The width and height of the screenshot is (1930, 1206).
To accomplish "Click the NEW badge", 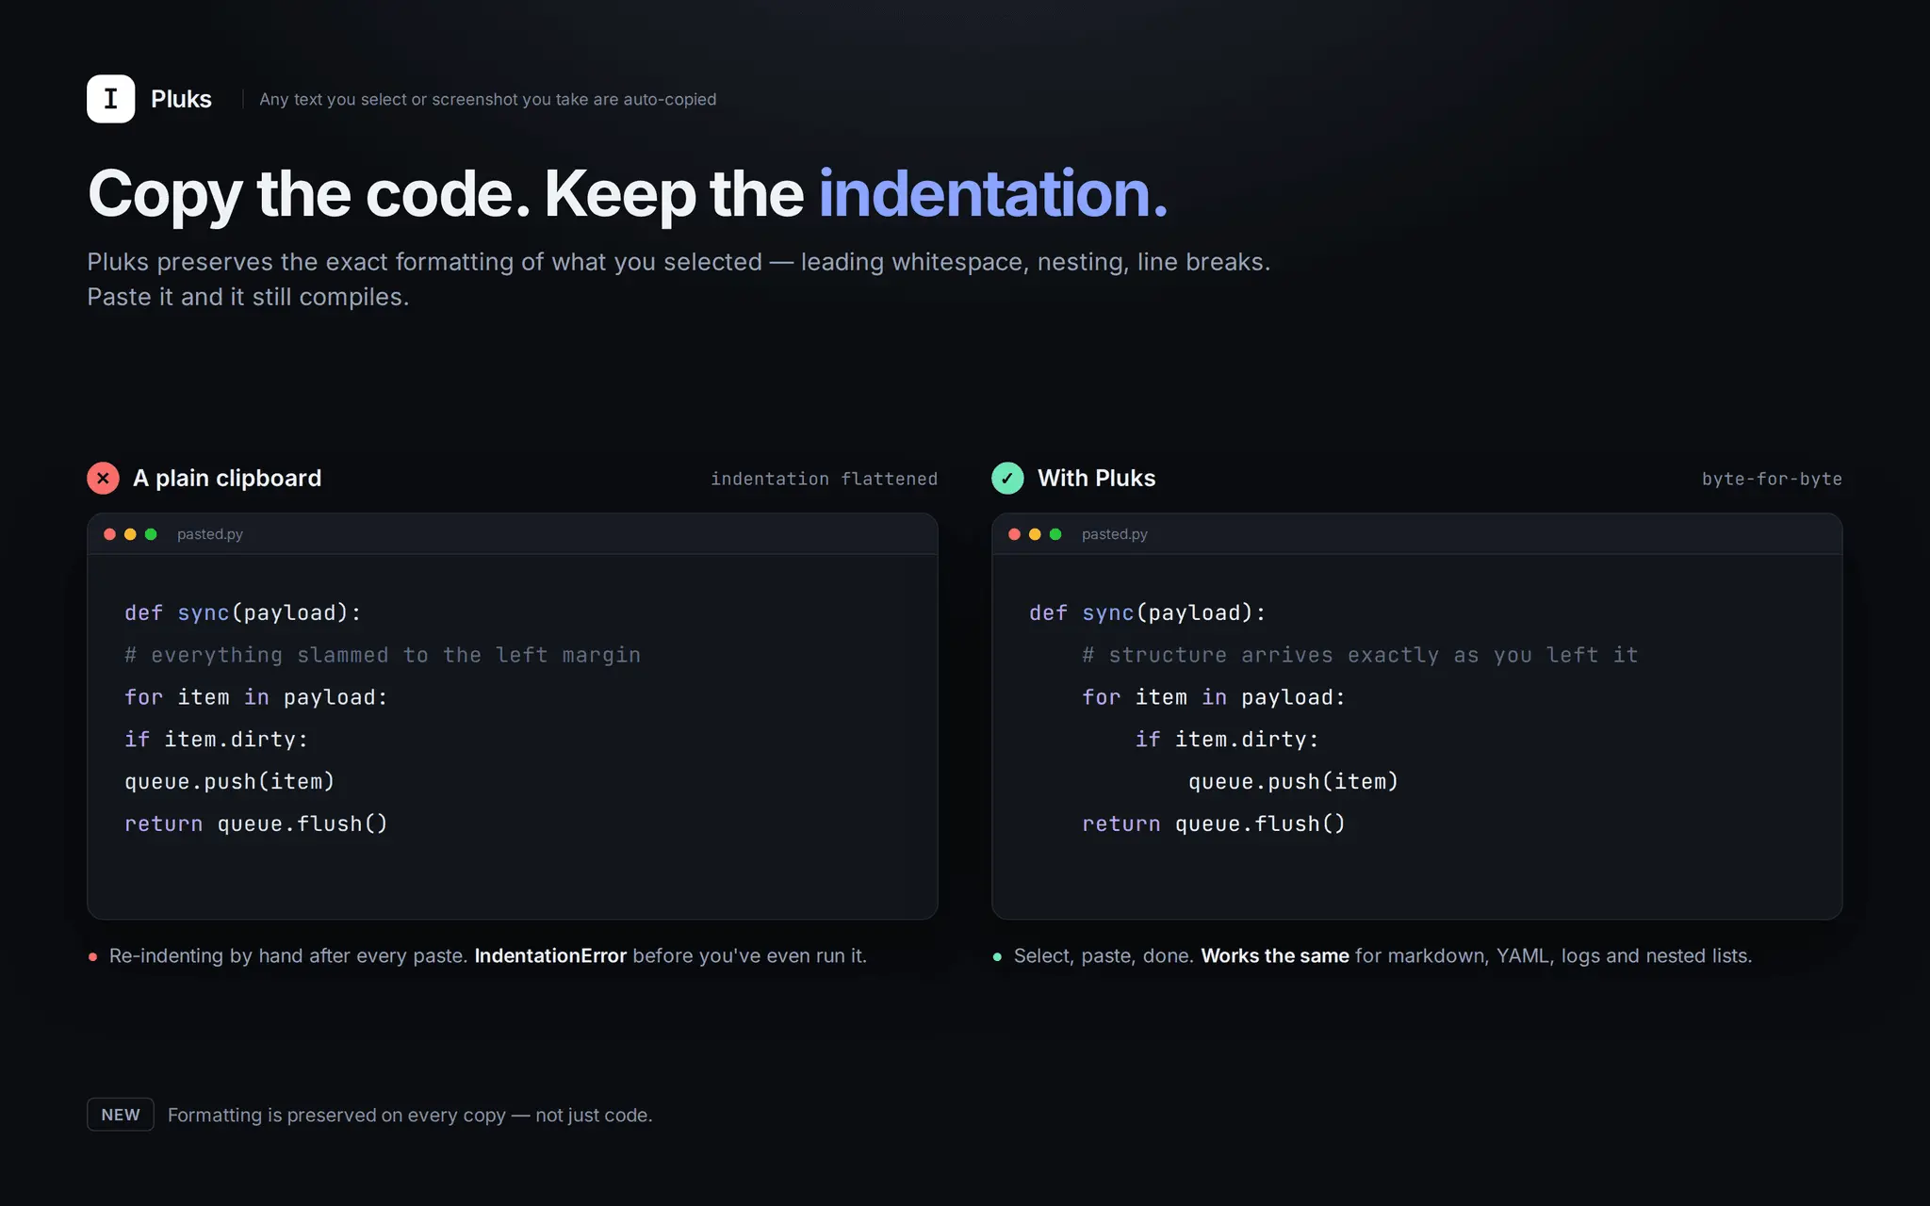I will [x=121, y=1115].
